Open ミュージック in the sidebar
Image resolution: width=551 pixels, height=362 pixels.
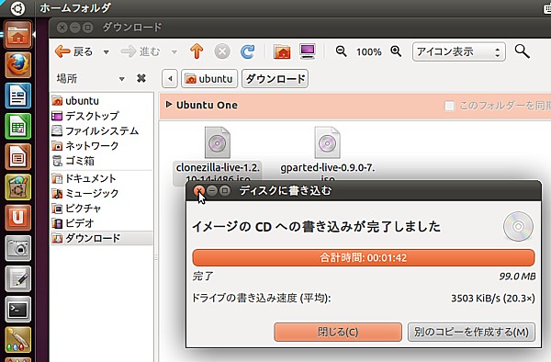coord(102,193)
